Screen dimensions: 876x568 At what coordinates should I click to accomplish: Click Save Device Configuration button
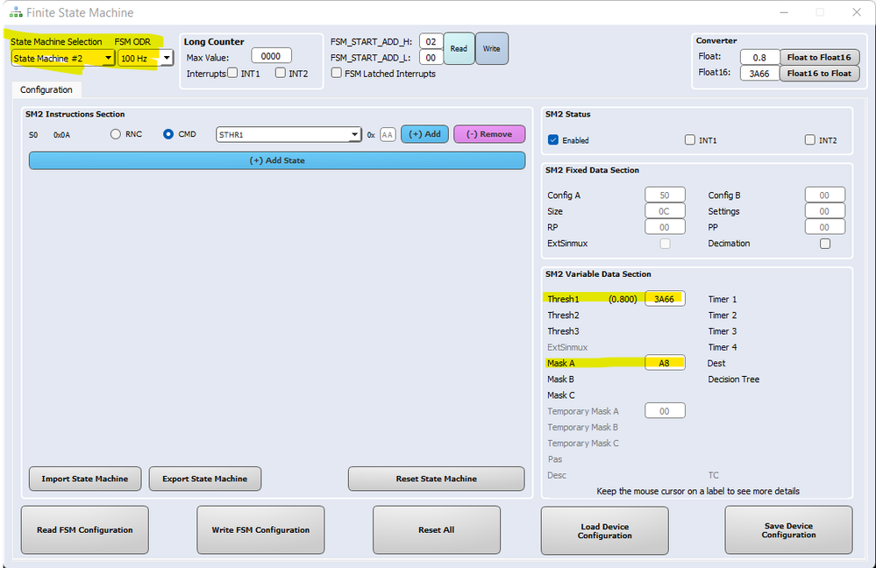(x=789, y=530)
